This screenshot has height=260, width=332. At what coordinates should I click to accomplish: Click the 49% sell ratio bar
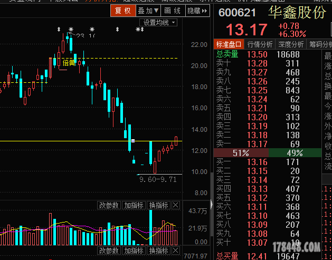click(x=295, y=153)
